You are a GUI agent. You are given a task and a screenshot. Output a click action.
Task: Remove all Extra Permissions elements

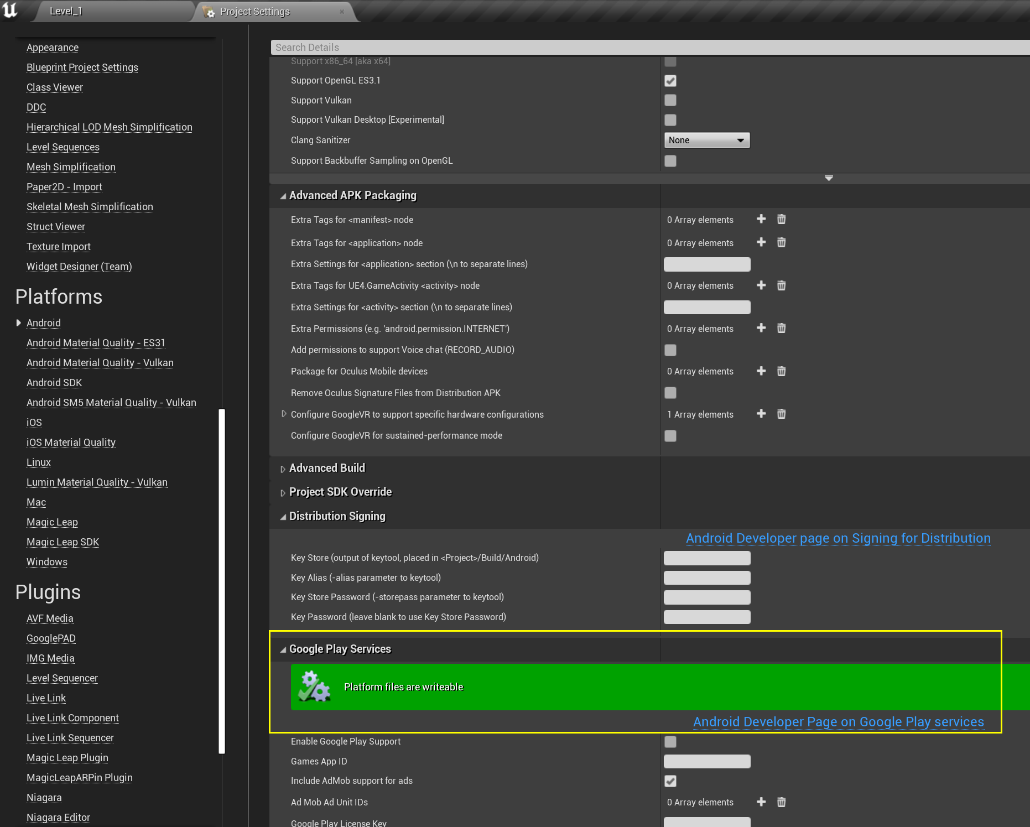pyautogui.click(x=781, y=328)
